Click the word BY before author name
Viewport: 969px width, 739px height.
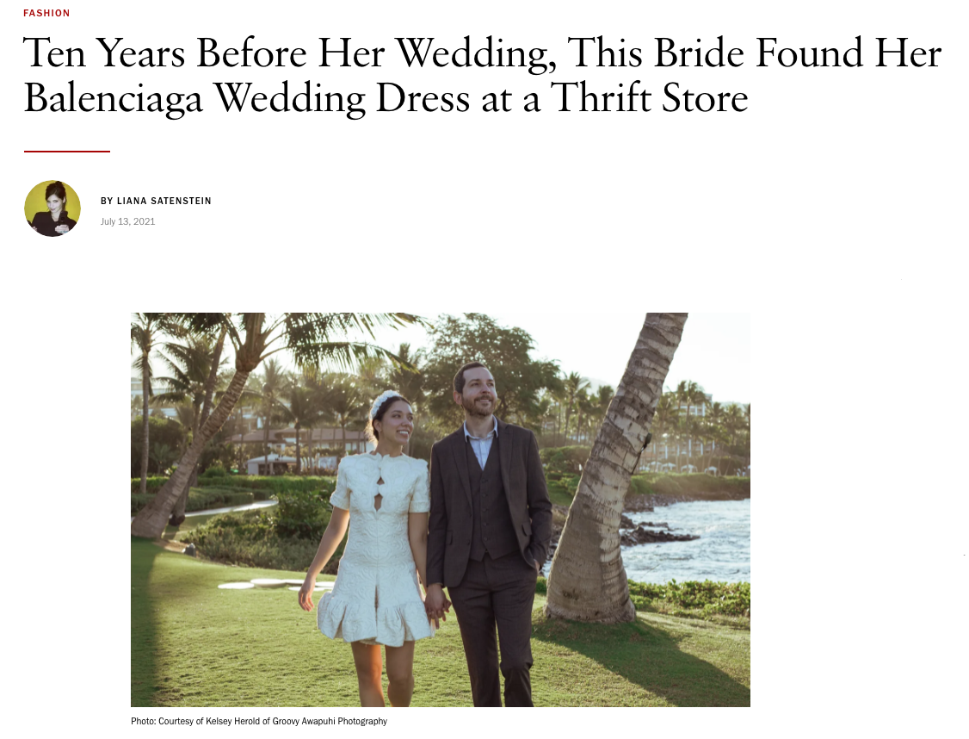[x=107, y=201]
